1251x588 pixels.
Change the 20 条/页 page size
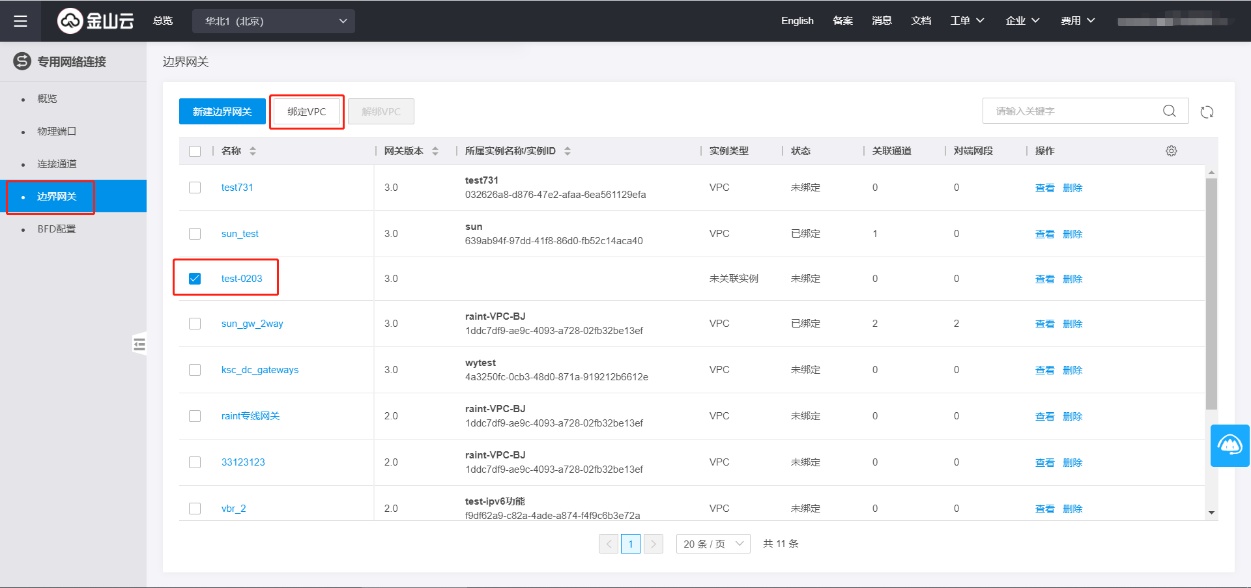point(713,544)
